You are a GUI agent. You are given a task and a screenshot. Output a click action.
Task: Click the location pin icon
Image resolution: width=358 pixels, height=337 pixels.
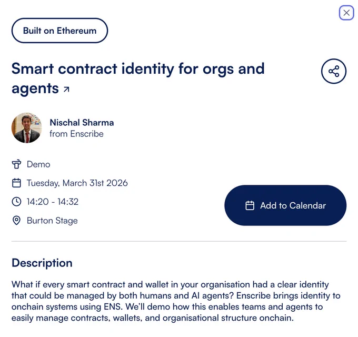[16, 221]
